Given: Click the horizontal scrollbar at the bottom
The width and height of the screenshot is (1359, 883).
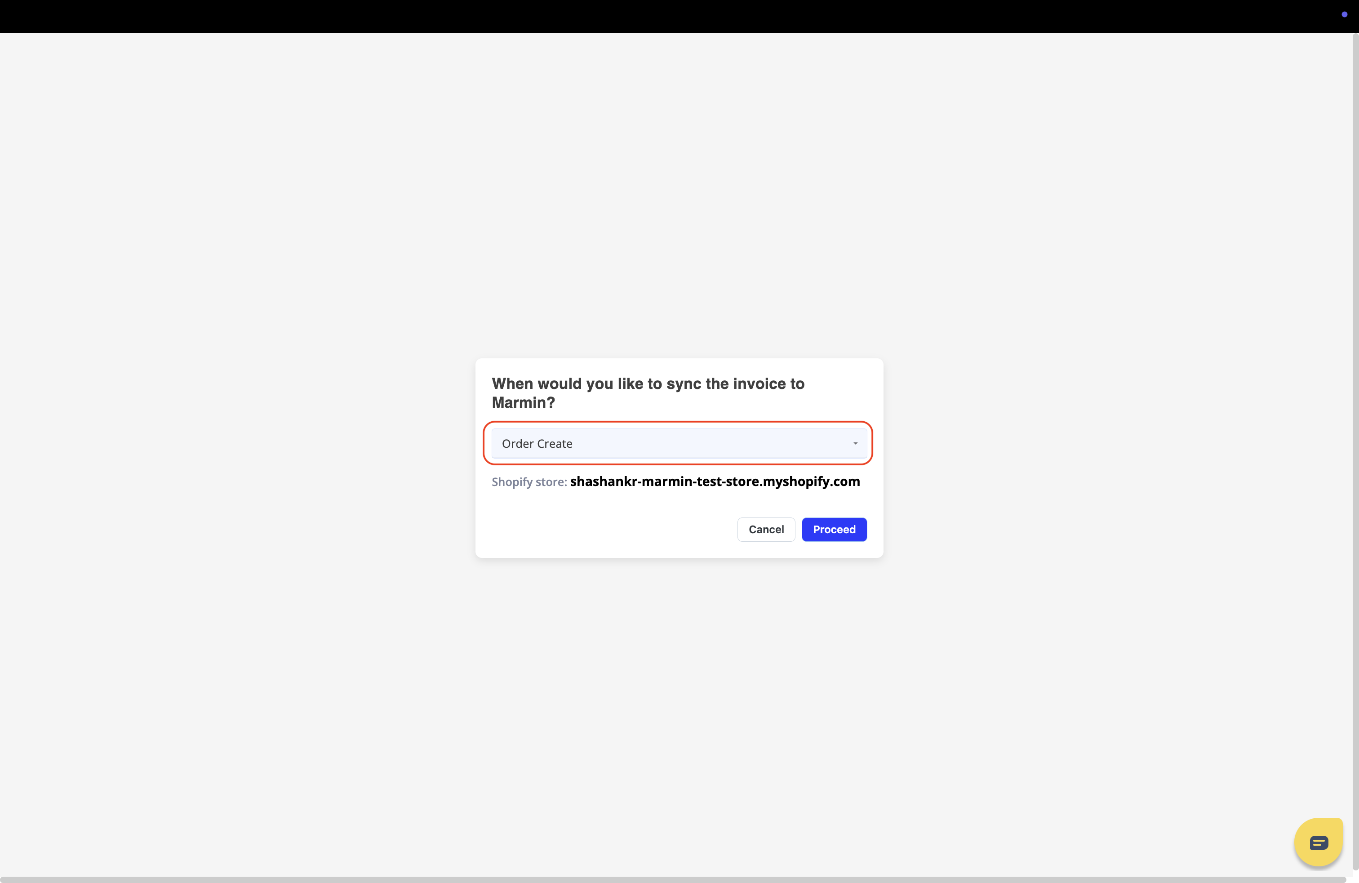Looking at the screenshot, I should (x=674, y=879).
